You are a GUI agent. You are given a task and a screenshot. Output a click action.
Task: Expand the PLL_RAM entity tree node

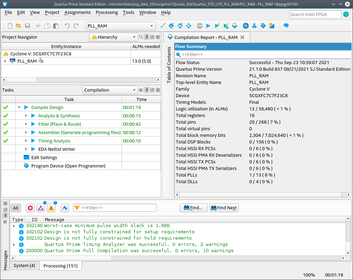(5, 61)
